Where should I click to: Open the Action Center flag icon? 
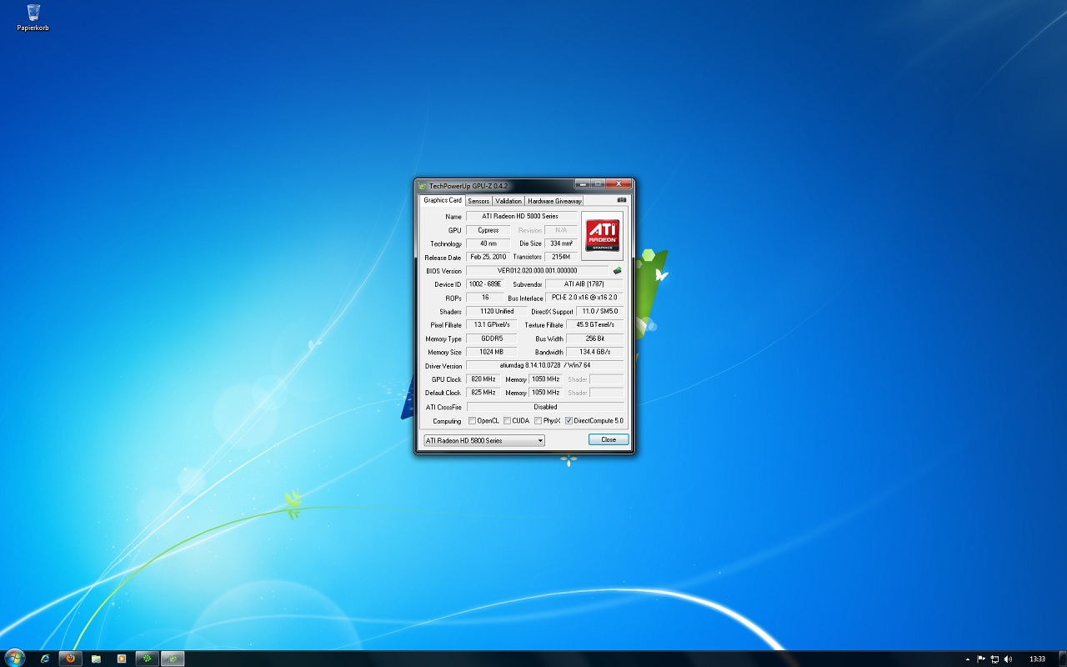(981, 659)
